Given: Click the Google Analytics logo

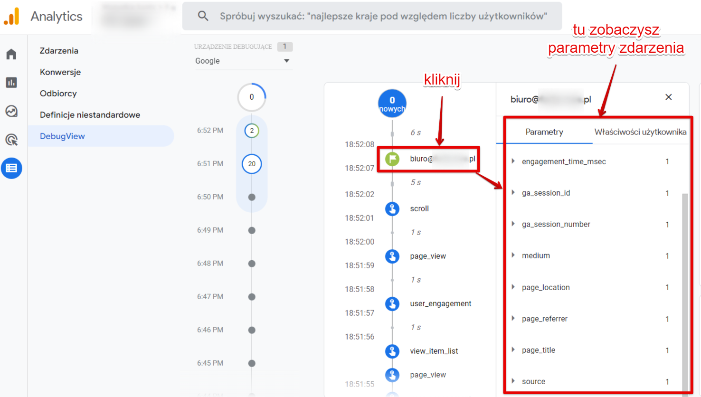Looking at the screenshot, I should pos(12,16).
